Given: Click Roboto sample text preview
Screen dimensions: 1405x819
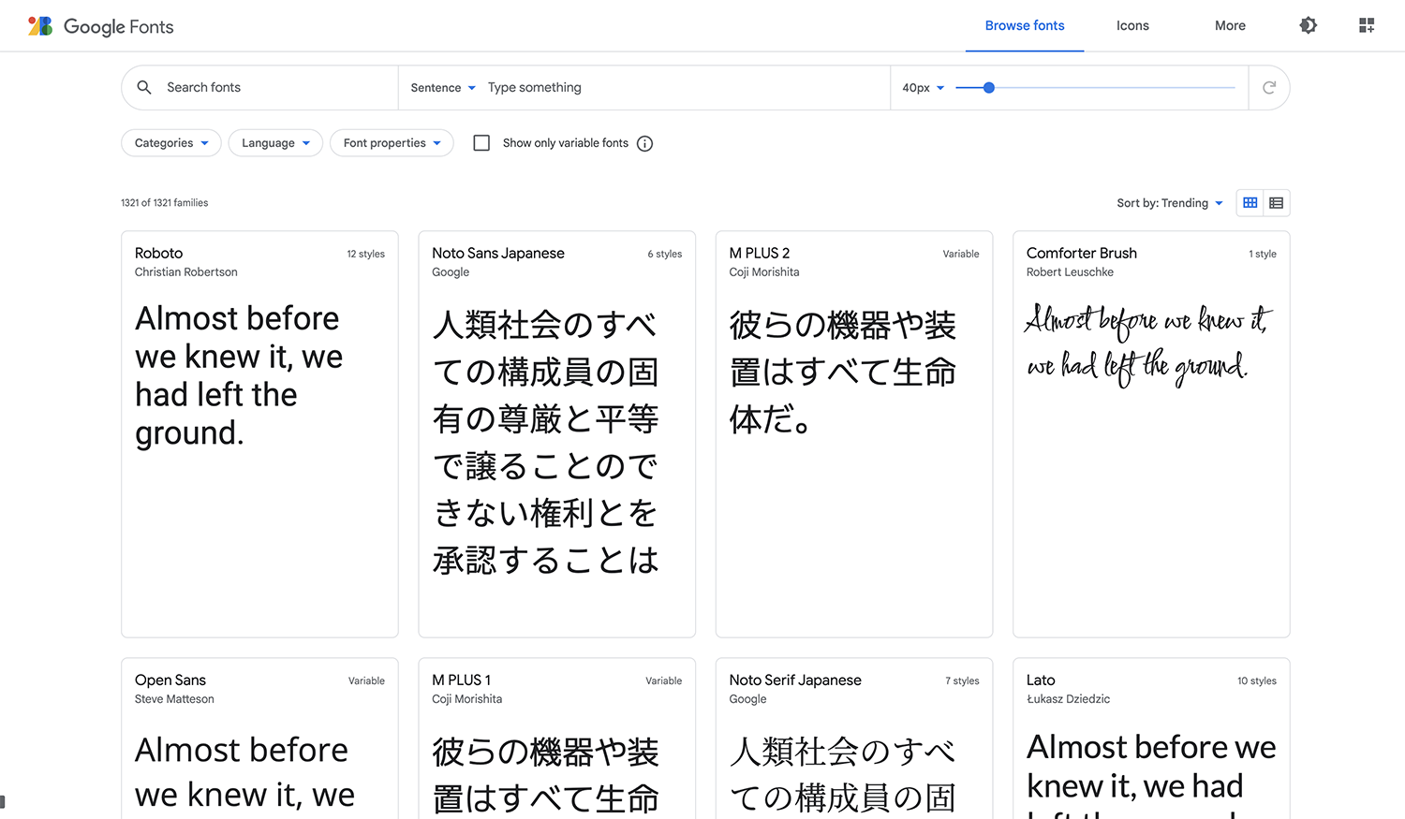Looking at the screenshot, I should tap(240, 375).
